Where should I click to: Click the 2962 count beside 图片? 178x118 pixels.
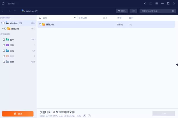click(x=33, y=40)
